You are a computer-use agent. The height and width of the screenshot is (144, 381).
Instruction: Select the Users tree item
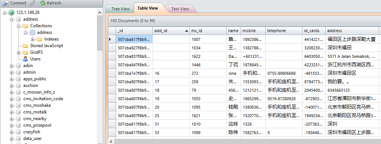click(x=35, y=59)
